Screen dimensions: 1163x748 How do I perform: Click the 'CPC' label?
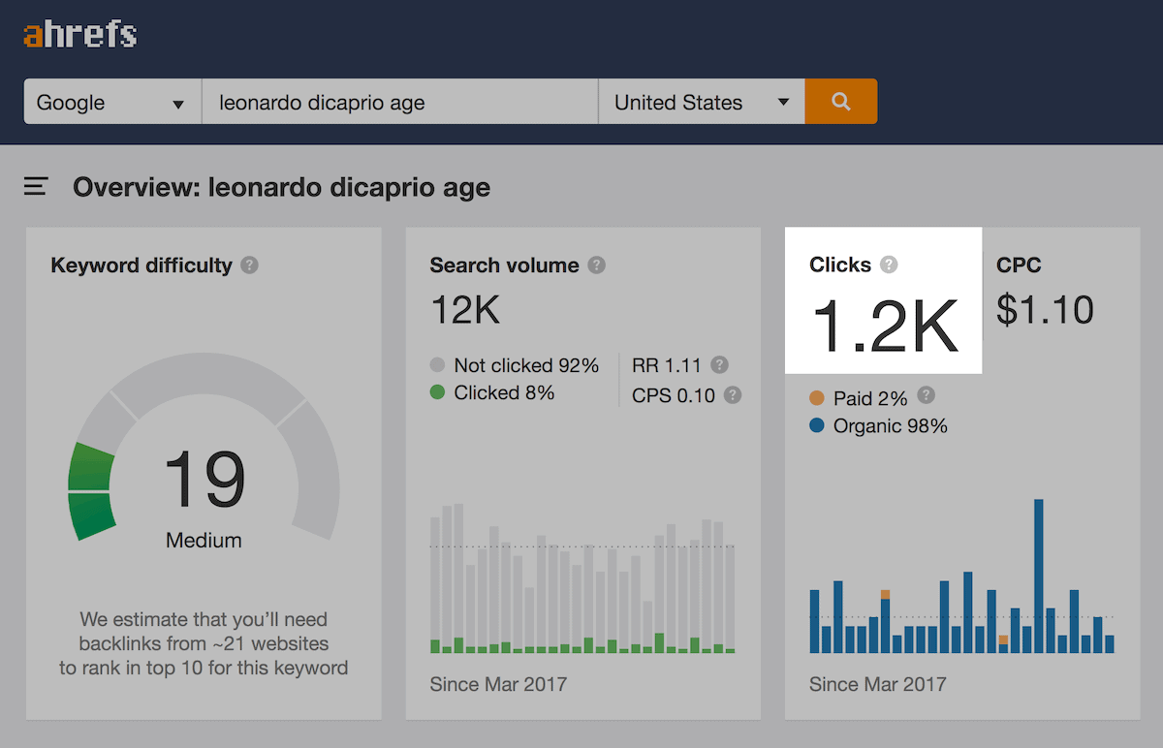(x=1019, y=265)
